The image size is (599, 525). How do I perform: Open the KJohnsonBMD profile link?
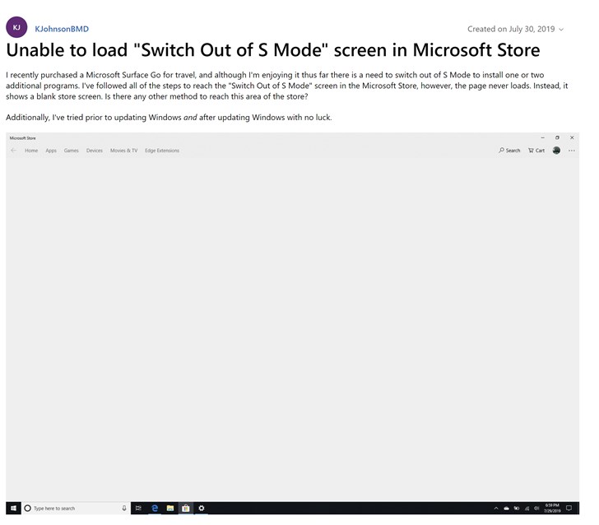click(x=62, y=29)
